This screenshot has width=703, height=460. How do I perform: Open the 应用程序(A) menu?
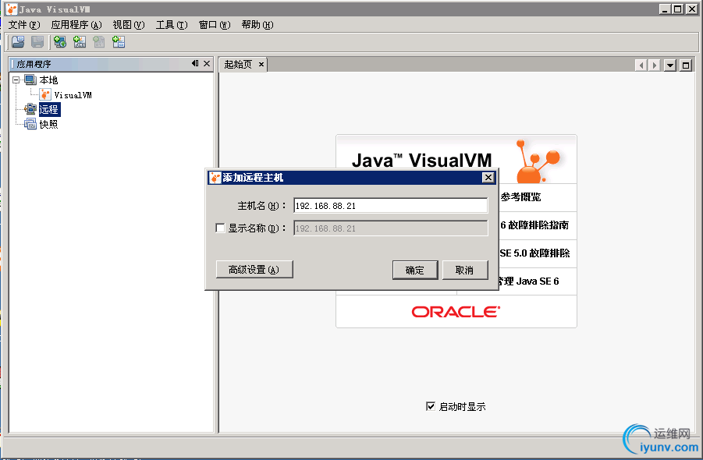coord(76,25)
